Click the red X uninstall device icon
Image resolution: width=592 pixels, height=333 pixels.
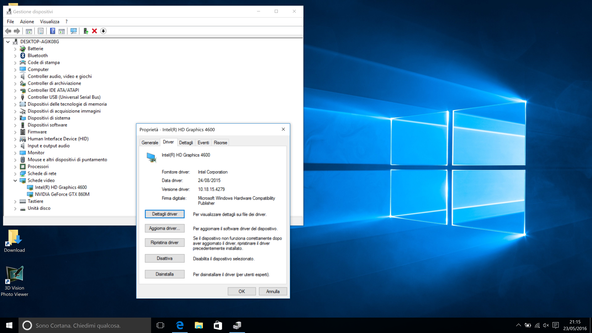94,31
